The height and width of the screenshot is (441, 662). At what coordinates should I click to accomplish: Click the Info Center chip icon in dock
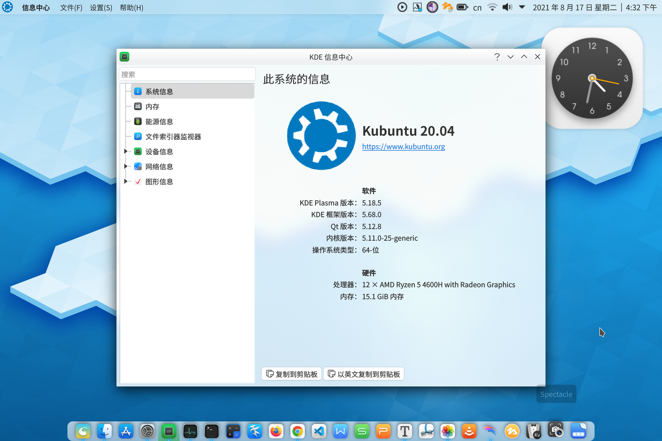point(169,431)
